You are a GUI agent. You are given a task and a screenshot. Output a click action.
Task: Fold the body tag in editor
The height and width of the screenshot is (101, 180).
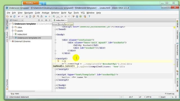pyautogui.click(x=55, y=35)
